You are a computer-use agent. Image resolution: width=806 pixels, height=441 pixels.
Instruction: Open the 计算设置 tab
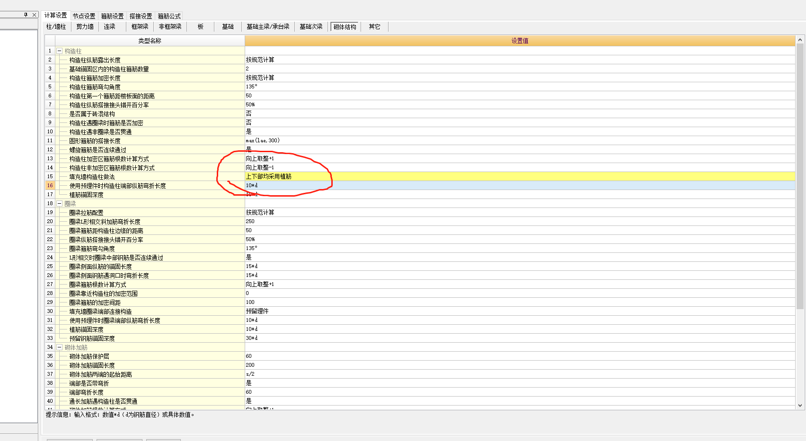[x=56, y=16]
